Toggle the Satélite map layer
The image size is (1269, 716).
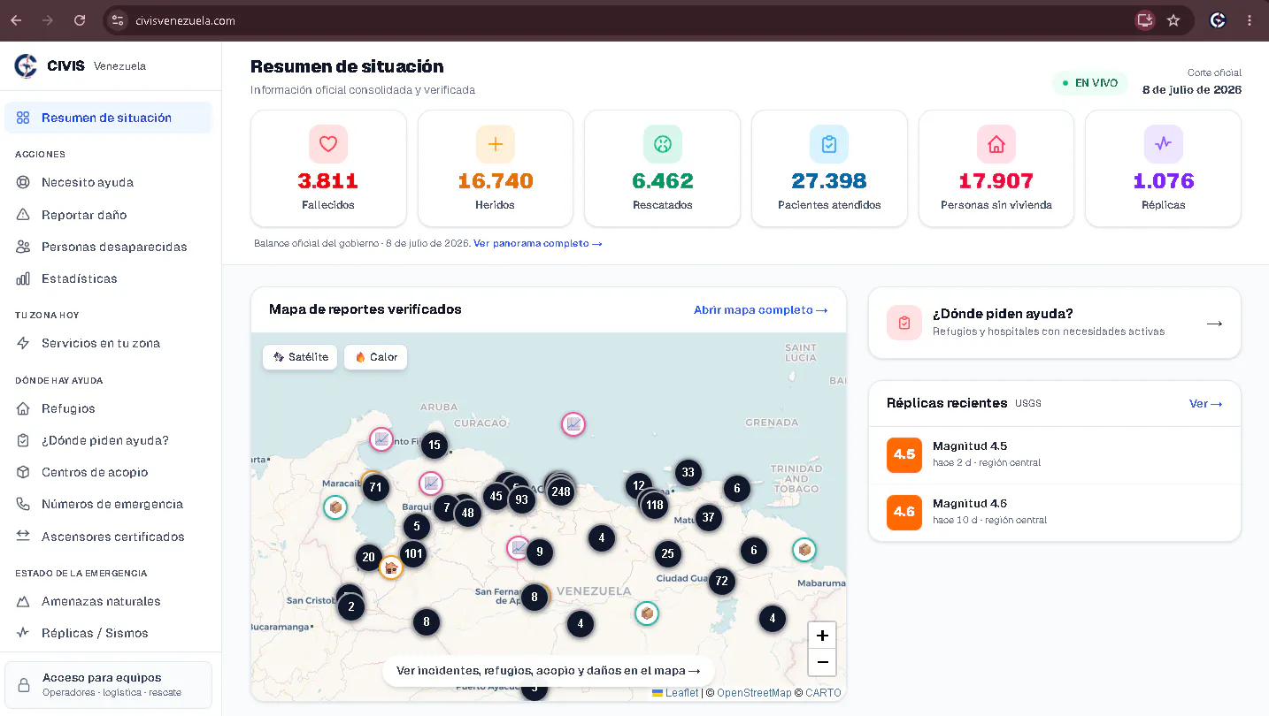click(300, 357)
